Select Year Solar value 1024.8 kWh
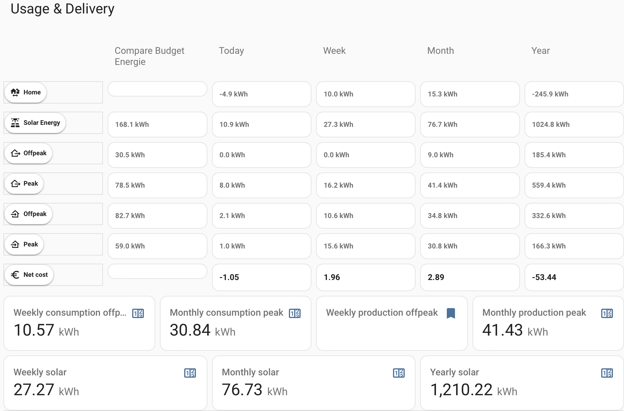This screenshot has width=624, height=411. (x=574, y=125)
